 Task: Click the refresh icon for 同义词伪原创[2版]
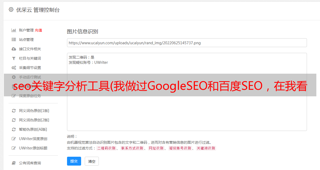point(14,120)
